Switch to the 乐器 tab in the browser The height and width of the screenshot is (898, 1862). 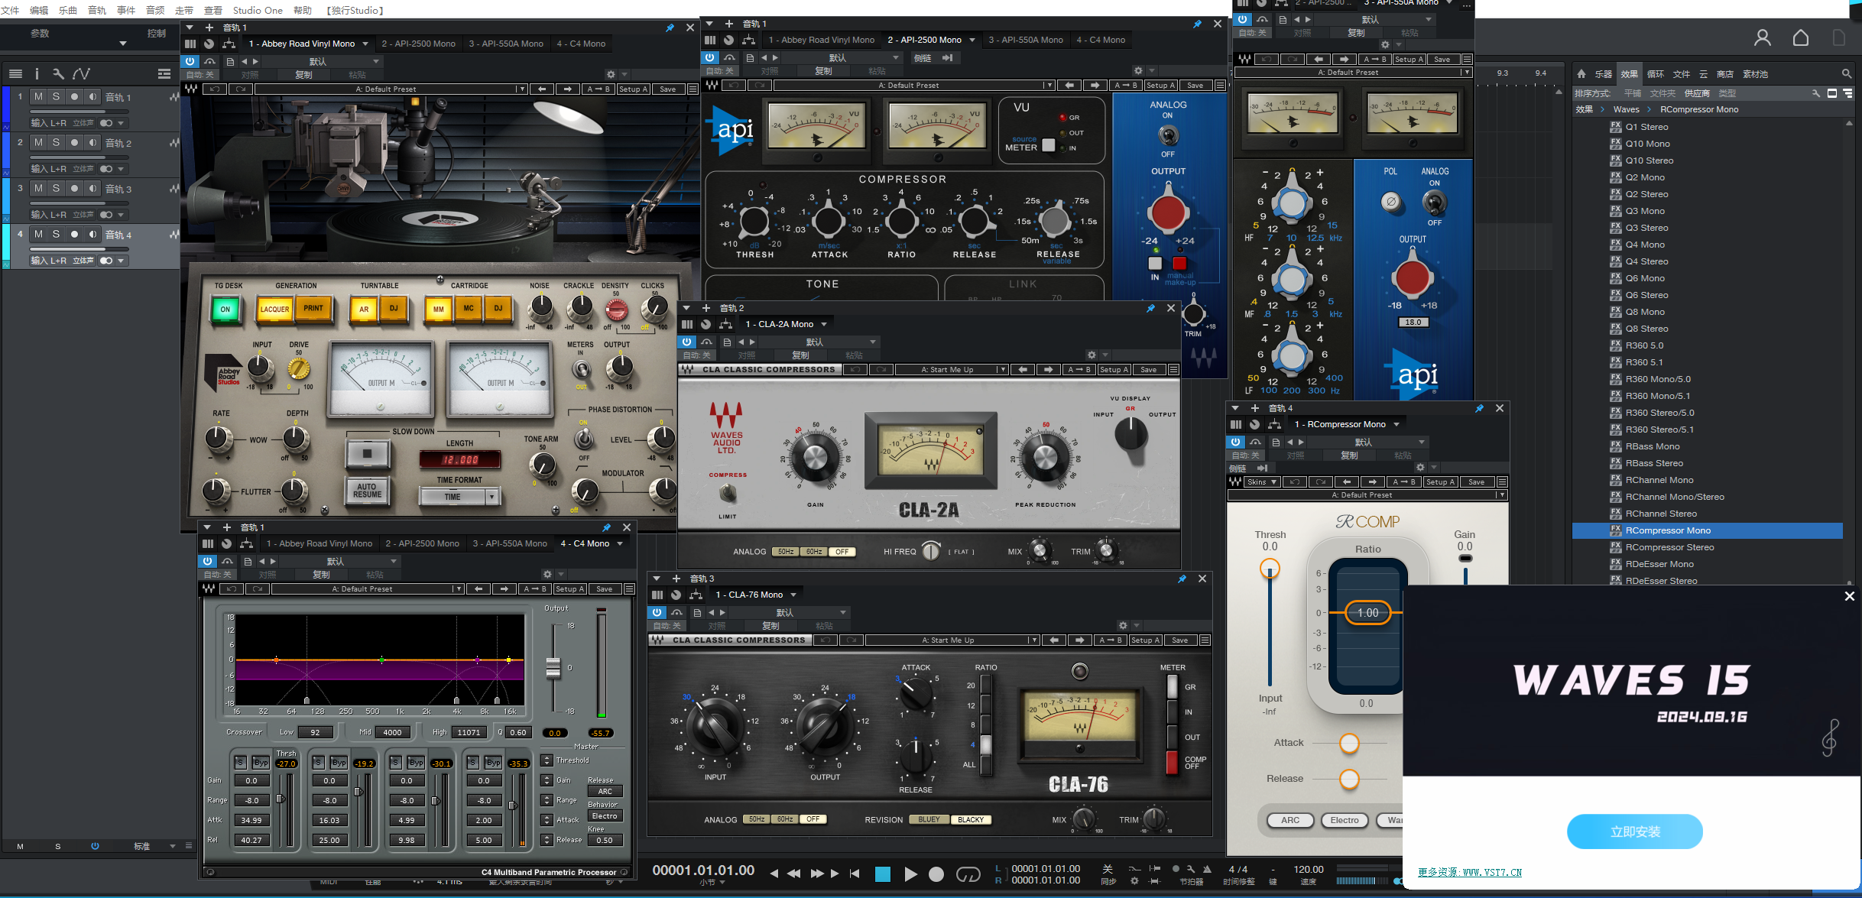[x=1603, y=73]
